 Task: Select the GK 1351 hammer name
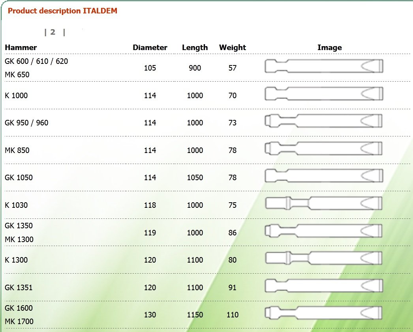coord(19,287)
